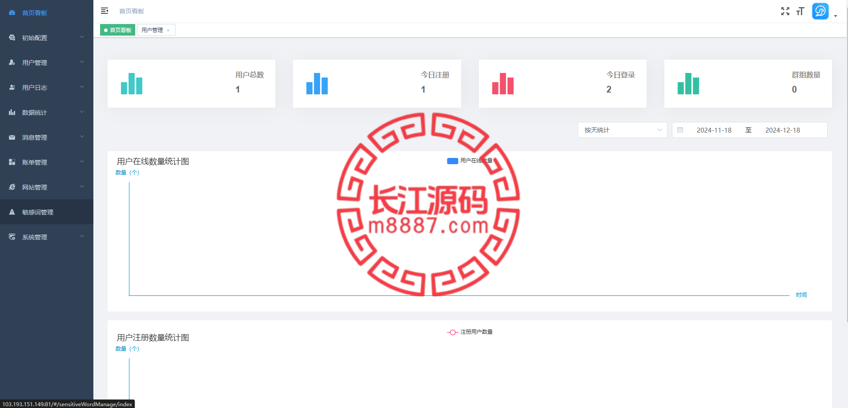Viewport: 848px width, 408px height.
Task: Click the 用户管理 person icon in the sidebar
Action: tap(12, 63)
